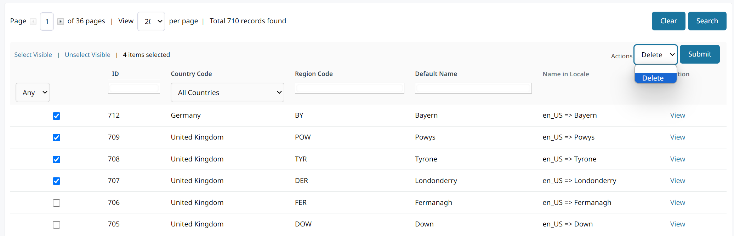The height and width of the screenshot is (236, 734).
Task: Select the Fermanagh row checkbox
Action: click(56, 203)
